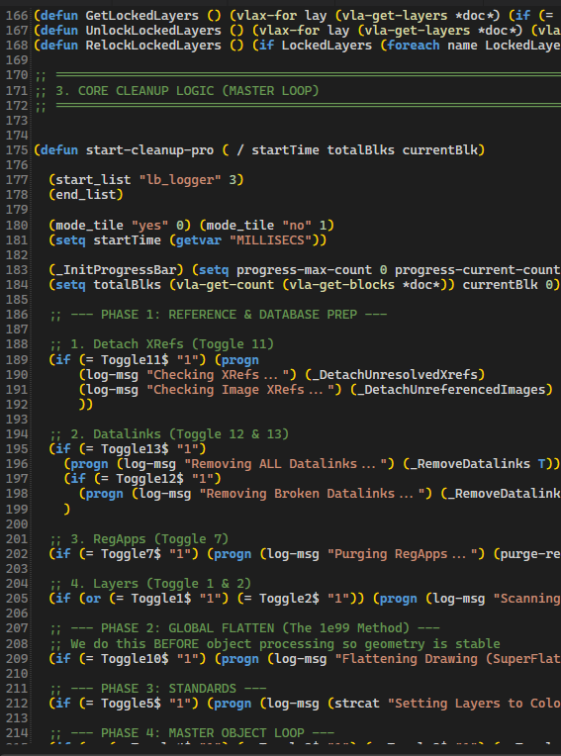Click Toggle13$ on line 195
This screenshot has height=756, width=561.
pos(135,449)
